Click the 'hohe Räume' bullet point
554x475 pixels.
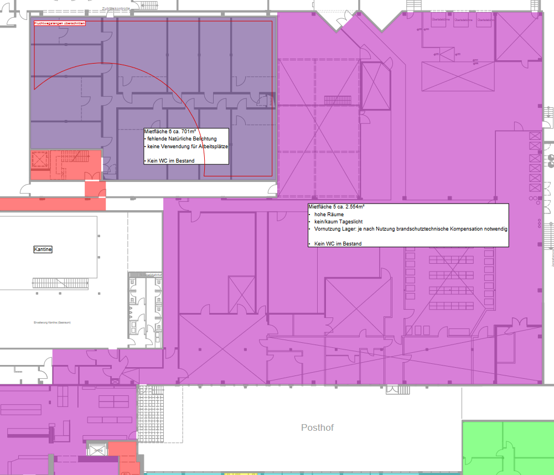pyautogui.click(x=329, y=214)
